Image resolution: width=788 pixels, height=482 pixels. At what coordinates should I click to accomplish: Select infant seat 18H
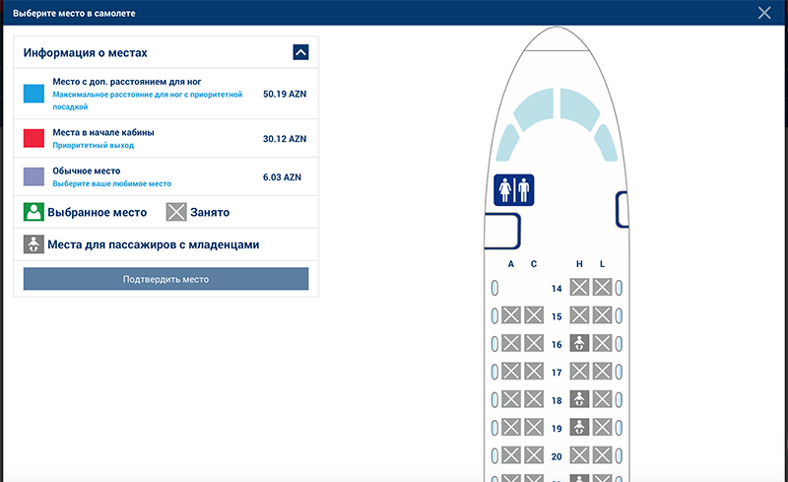coord(580,399)
